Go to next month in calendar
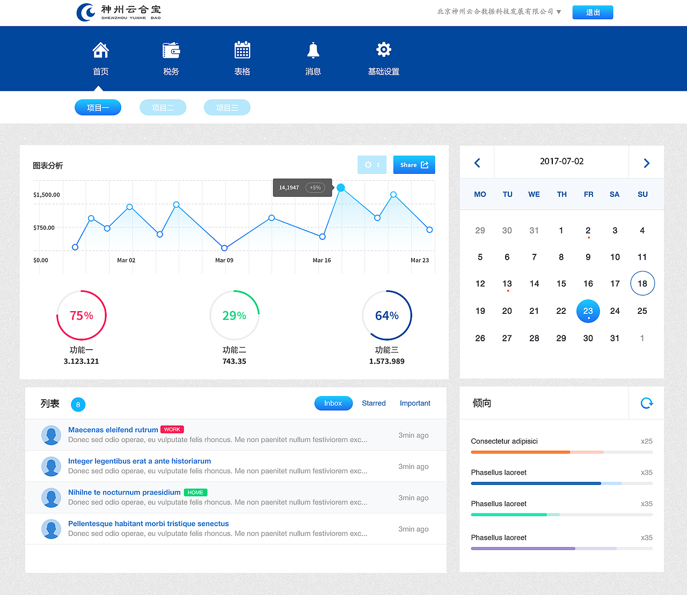 click(646, 163)
